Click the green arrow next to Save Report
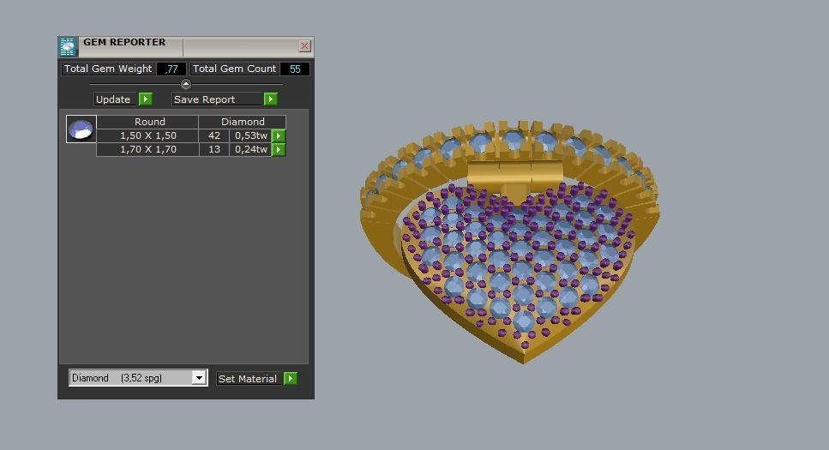The width and height of the screenshot is (829, 450). (270, 99)
